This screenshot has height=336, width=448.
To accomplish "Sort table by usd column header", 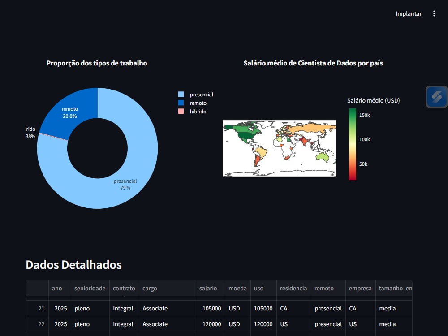I will click(263, 288).
